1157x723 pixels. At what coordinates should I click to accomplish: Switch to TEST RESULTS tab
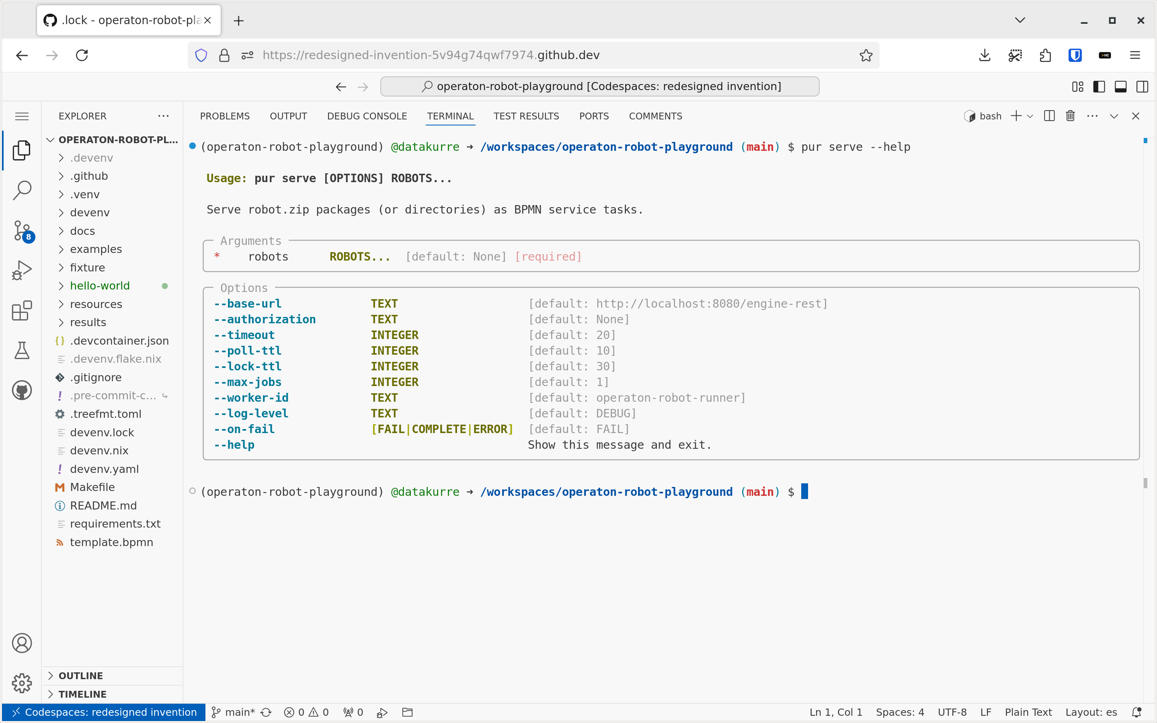526,116
